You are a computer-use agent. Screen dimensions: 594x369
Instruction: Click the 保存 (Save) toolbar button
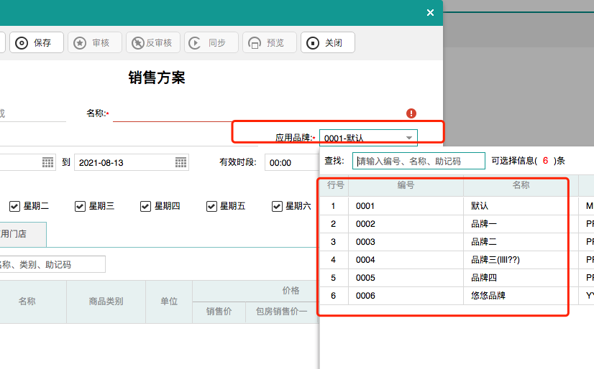click(36, 43)
